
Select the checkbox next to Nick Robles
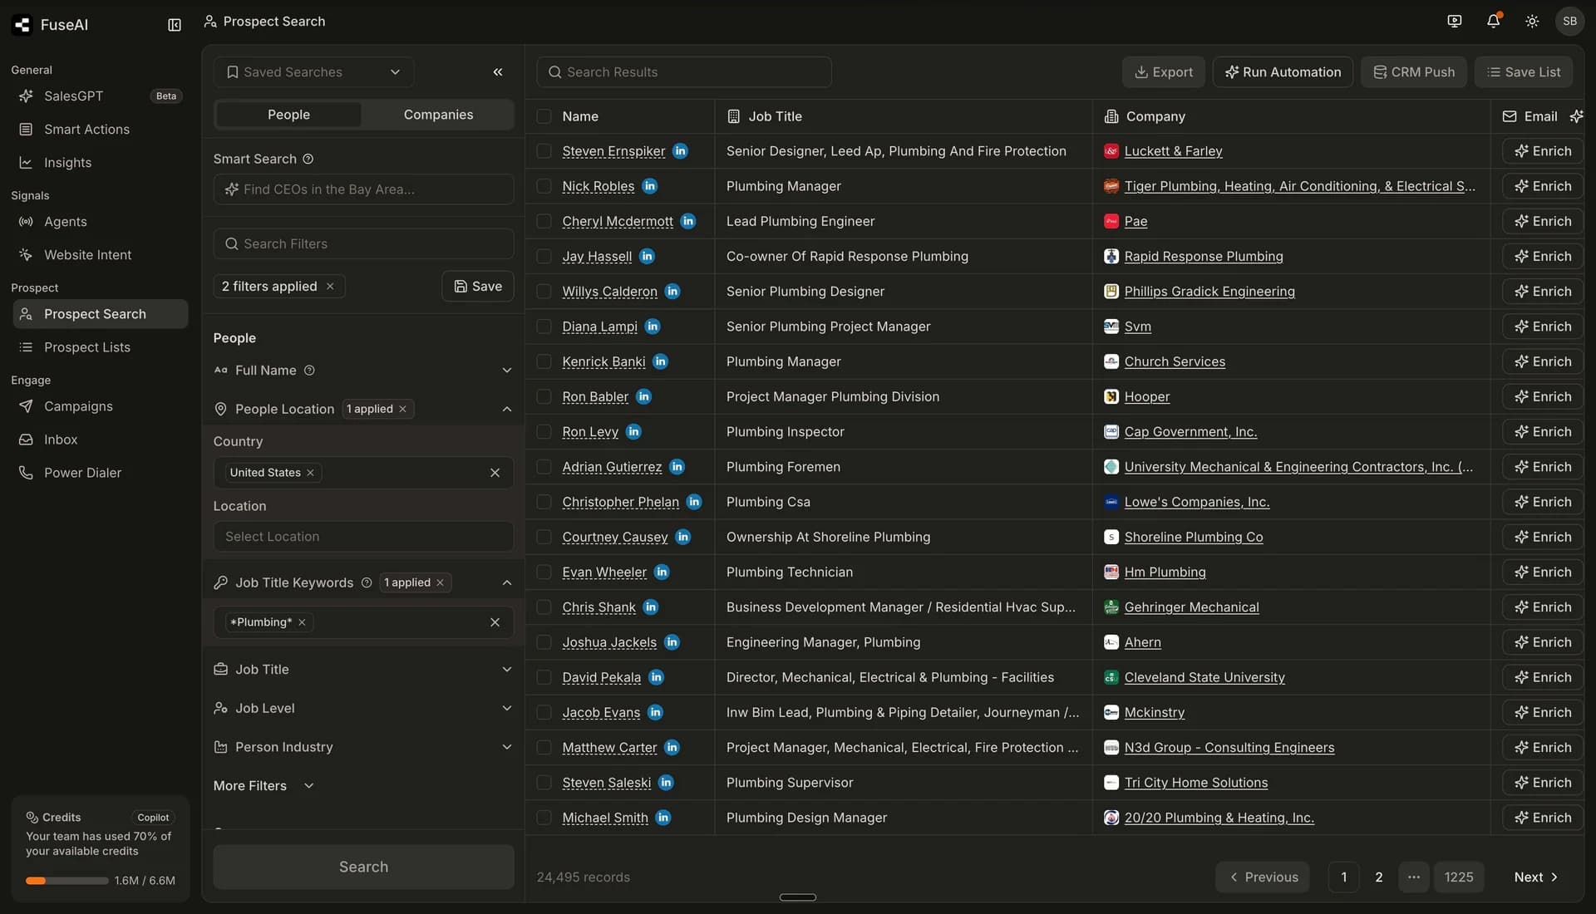tap(544, 186)
